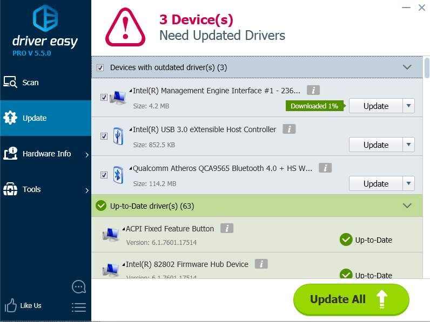Open the list menu icon in sidebar
430x322 pixels.
[x=79, y=307]
